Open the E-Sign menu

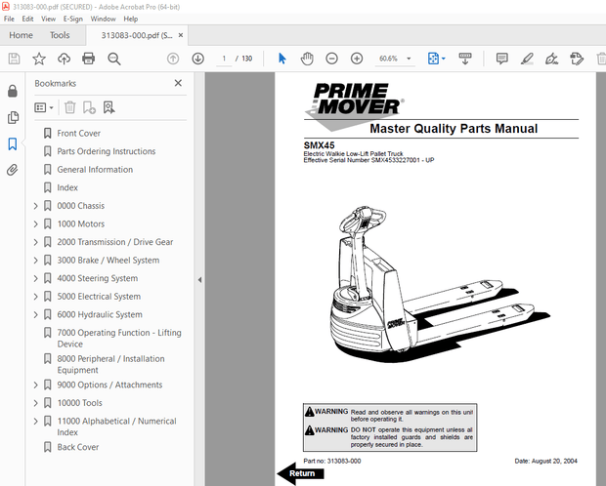pos(73,19)
